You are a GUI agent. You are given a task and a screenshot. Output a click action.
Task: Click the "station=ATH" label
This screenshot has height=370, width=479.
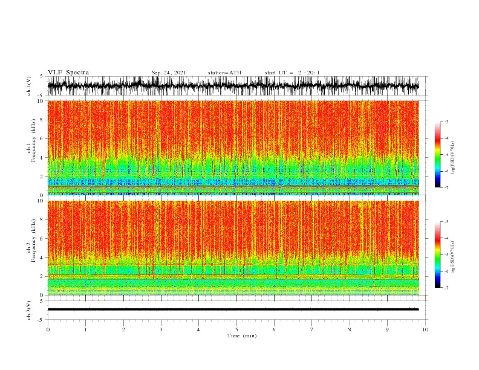pos(224,73)
